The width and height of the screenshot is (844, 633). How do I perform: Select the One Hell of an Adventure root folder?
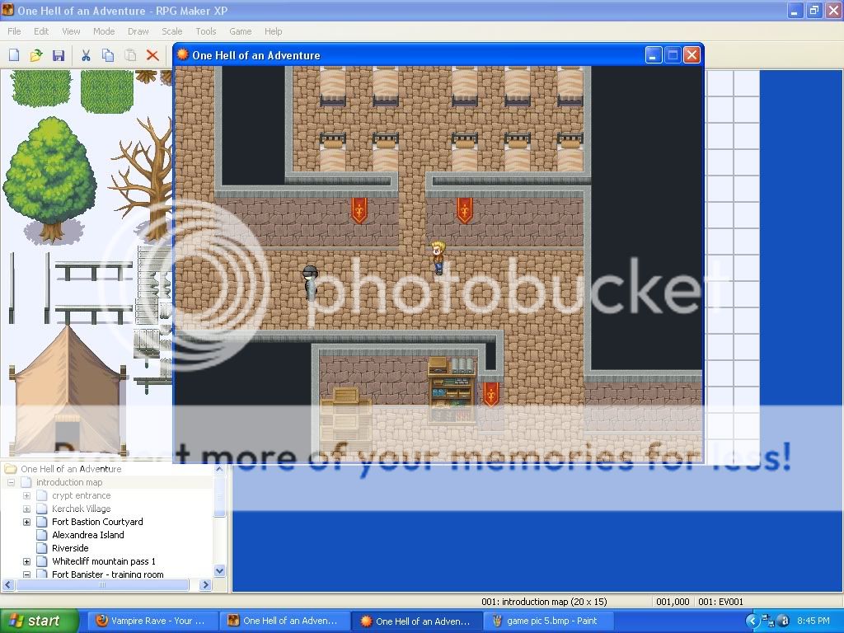pyautogui.click(x=71, y=469)
